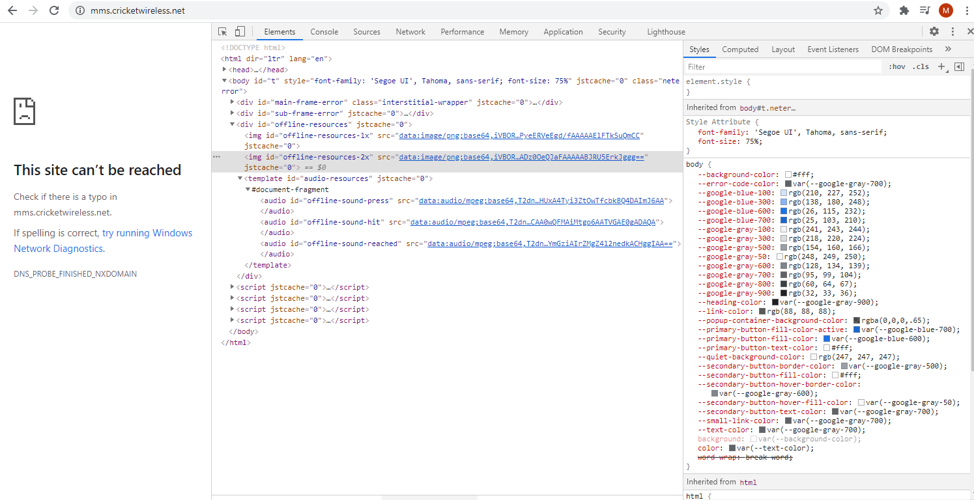This screenshot has height=500, width=974.
Task: Open the Application tab
Action: click(563, 31)
